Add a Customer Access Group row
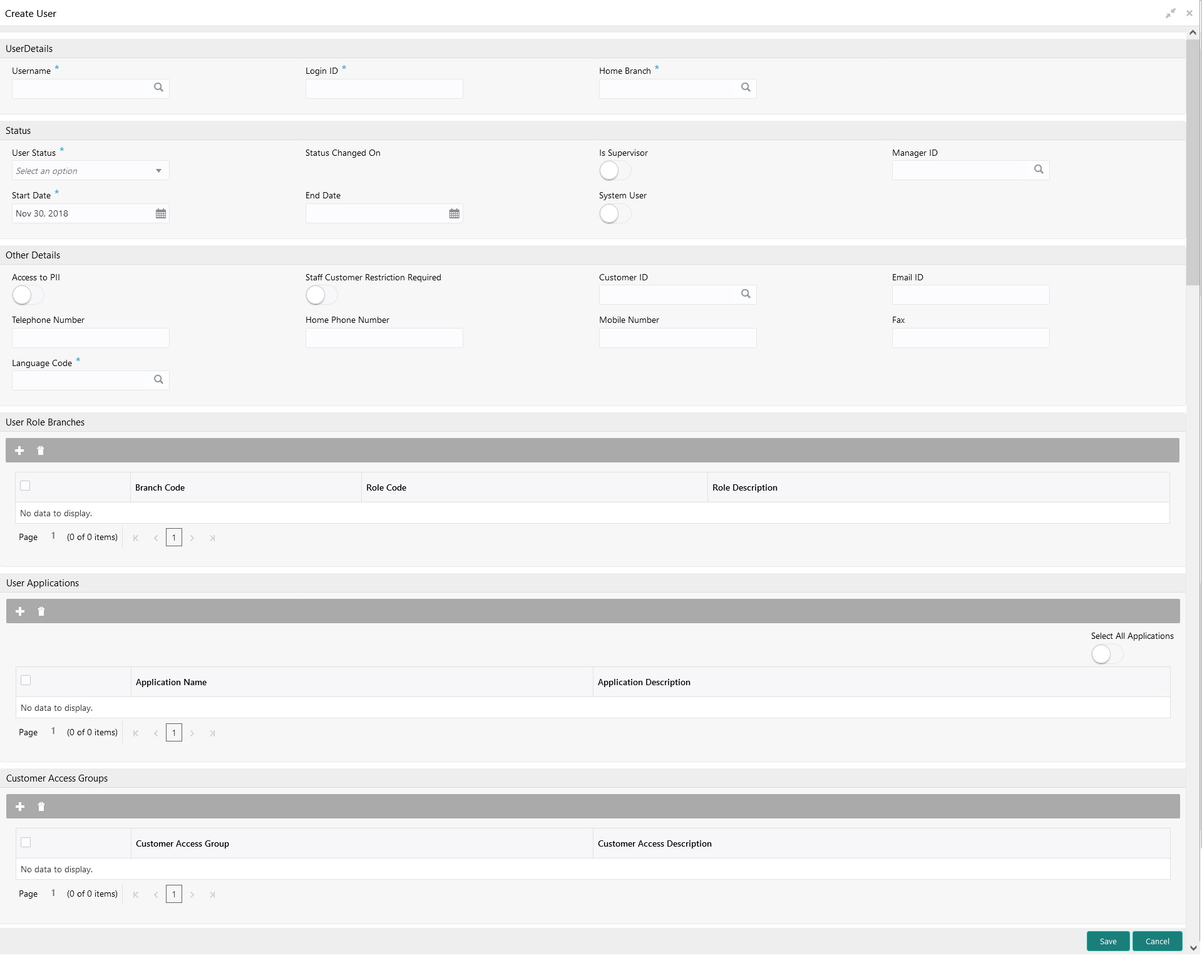The width and height of the screenshot is (1202, 958). click(x=20, y=807)
